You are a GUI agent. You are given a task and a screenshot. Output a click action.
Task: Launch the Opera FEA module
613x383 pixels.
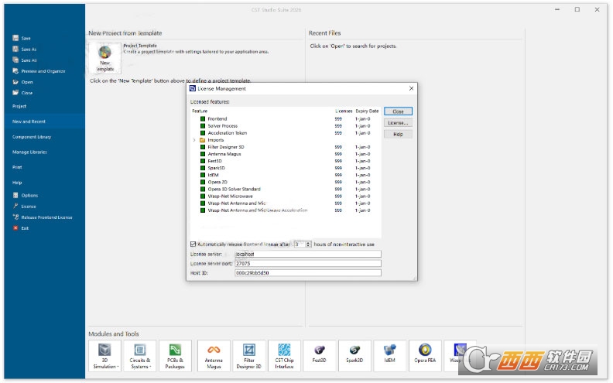(x=425, y=356)
